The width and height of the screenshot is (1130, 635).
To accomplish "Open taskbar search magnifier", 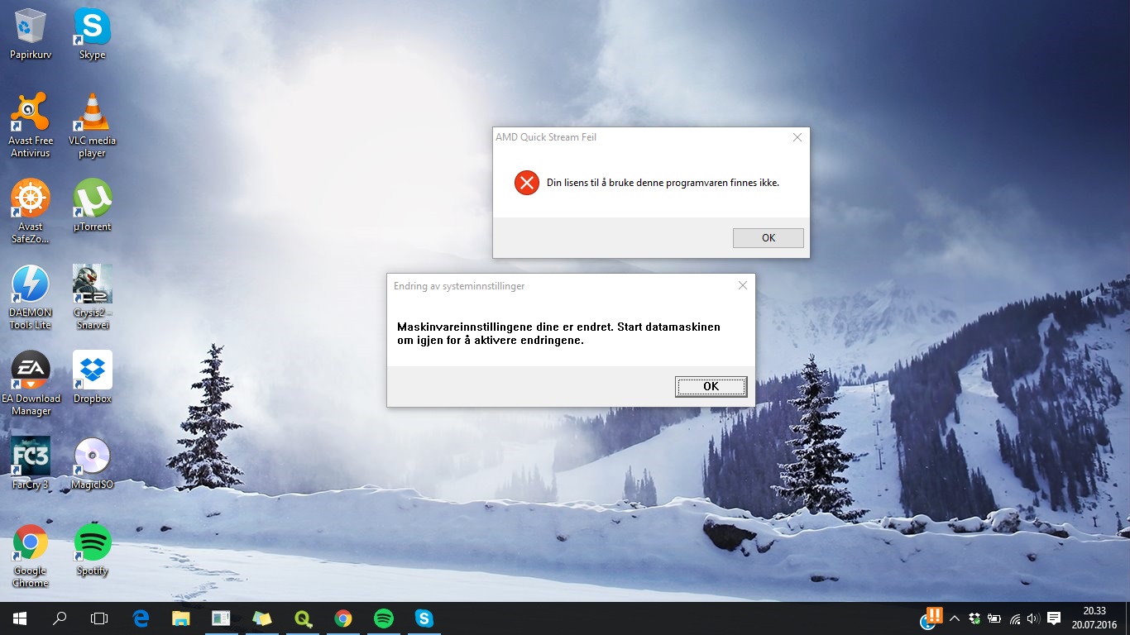I will (x=60, y=618).
